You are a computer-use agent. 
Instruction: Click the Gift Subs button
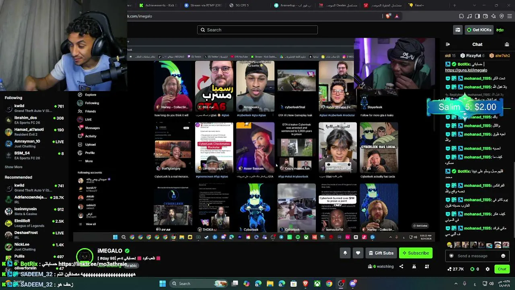pyautogui.click(x=381, y=253)
